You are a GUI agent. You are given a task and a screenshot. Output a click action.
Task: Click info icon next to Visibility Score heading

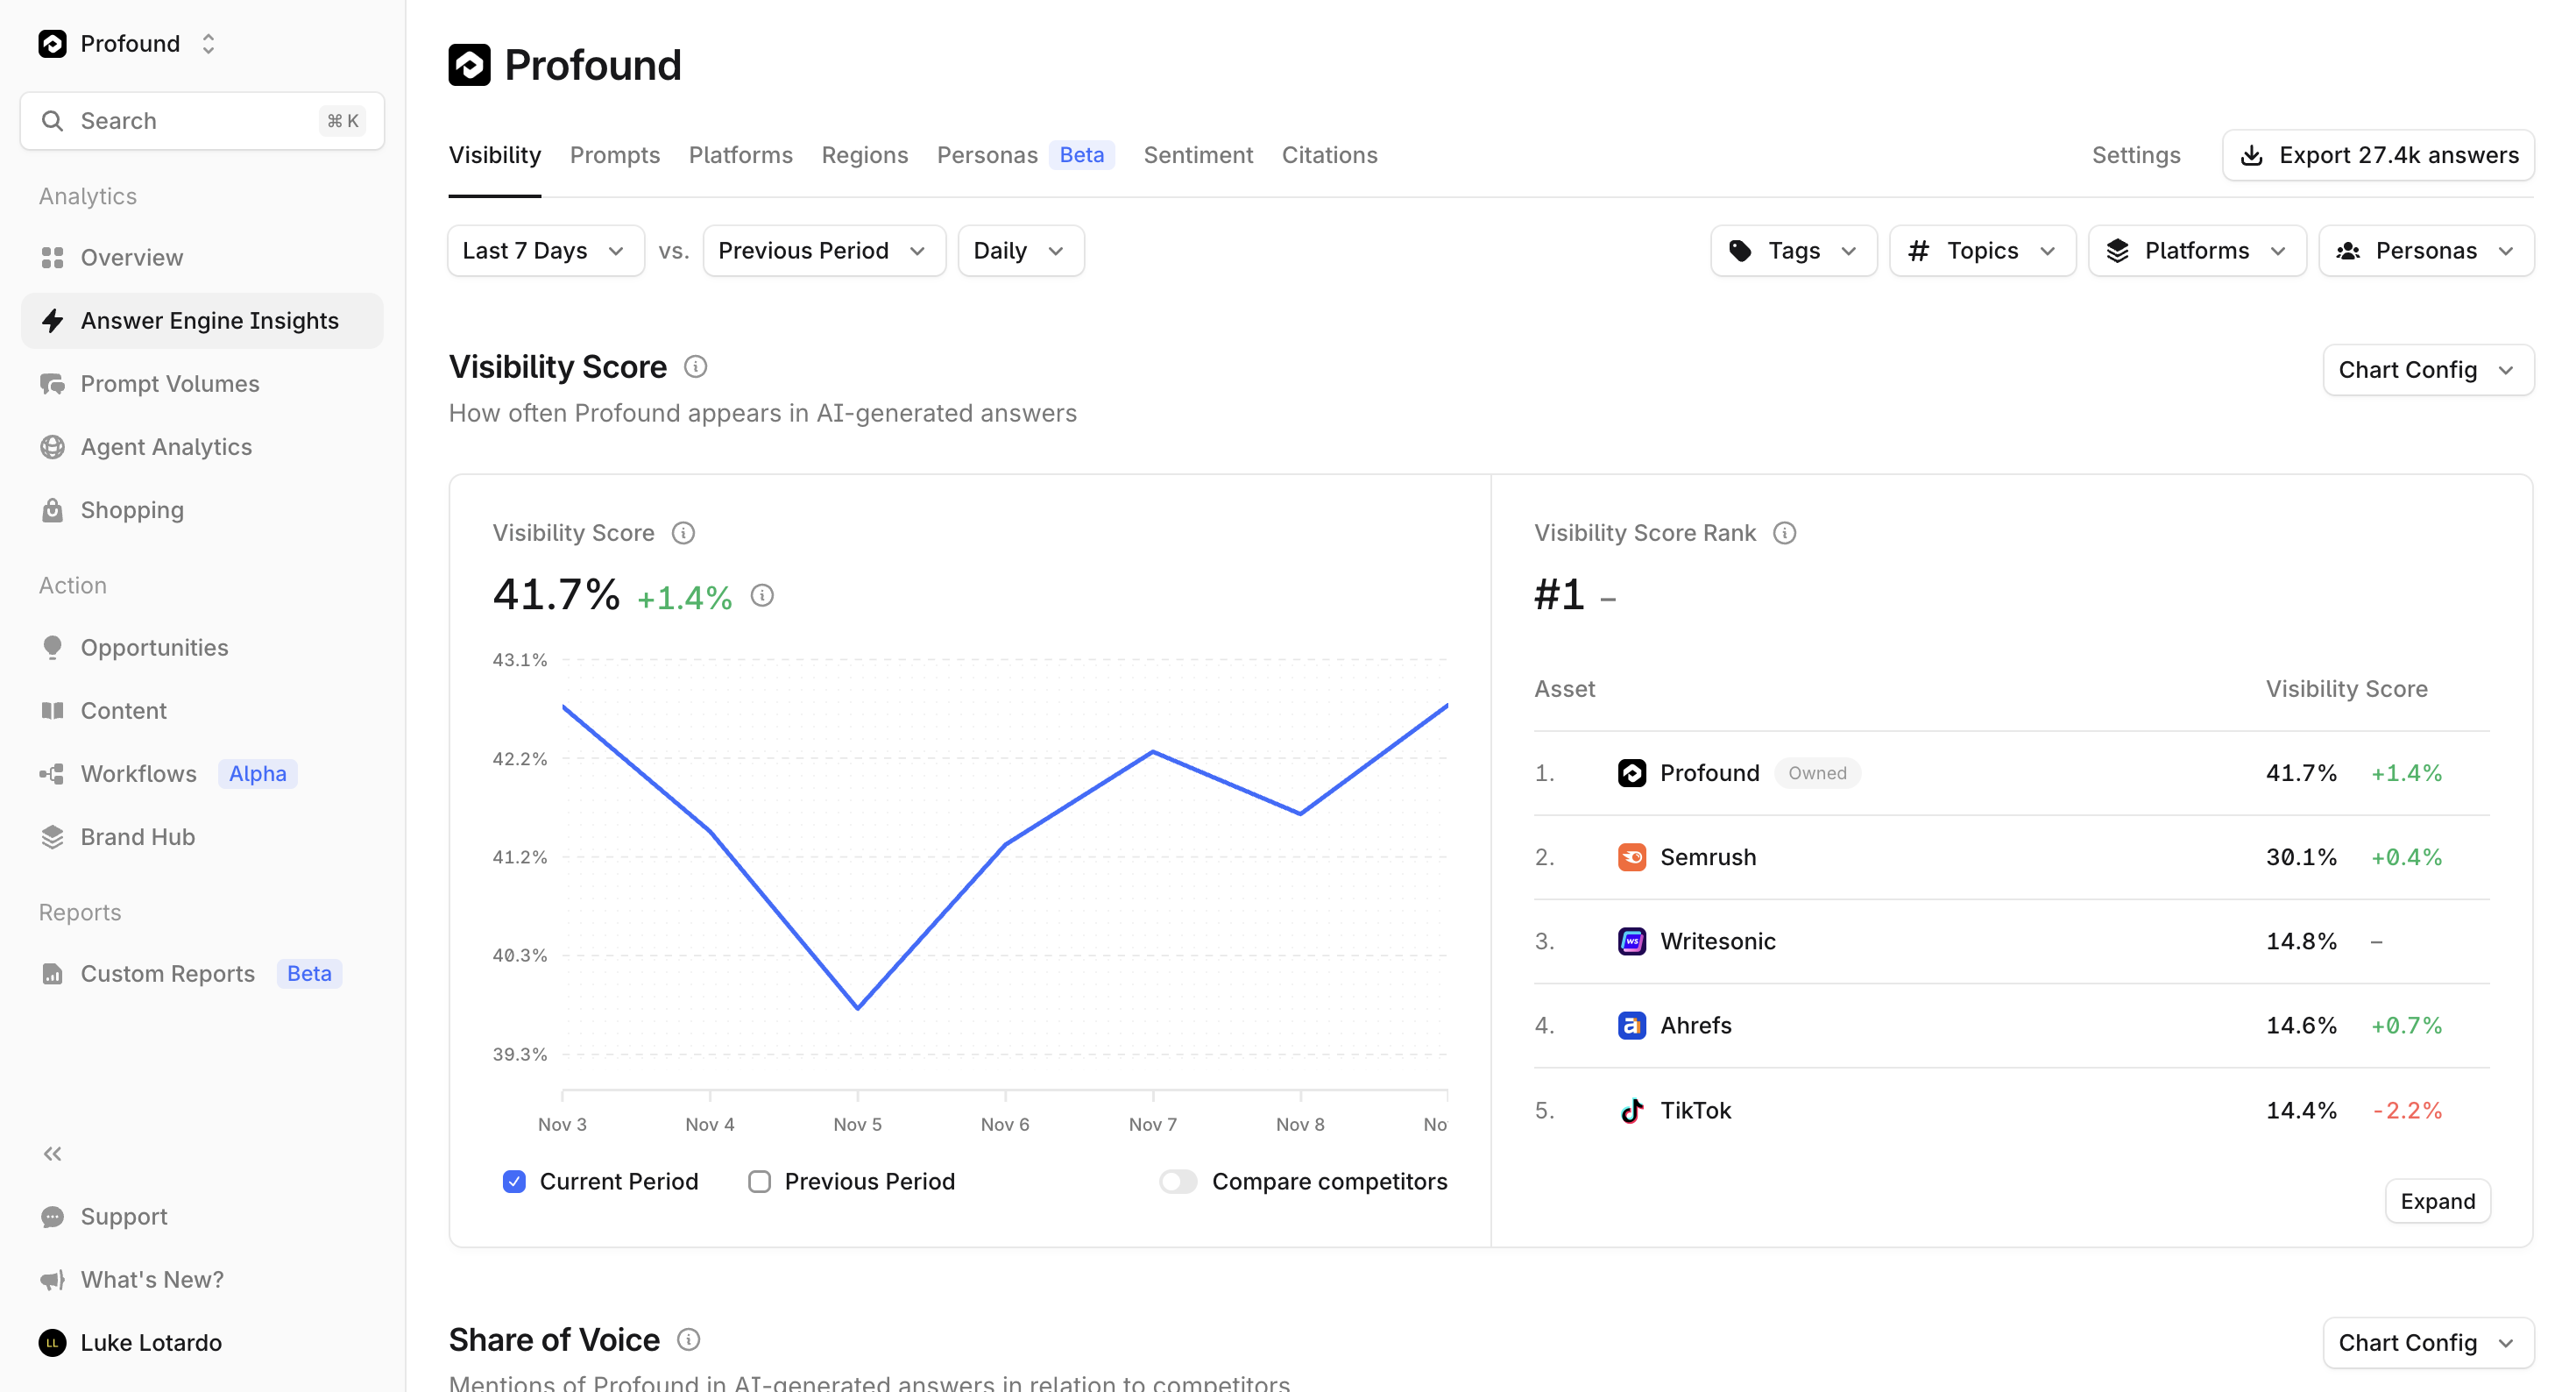click(696, 367)
